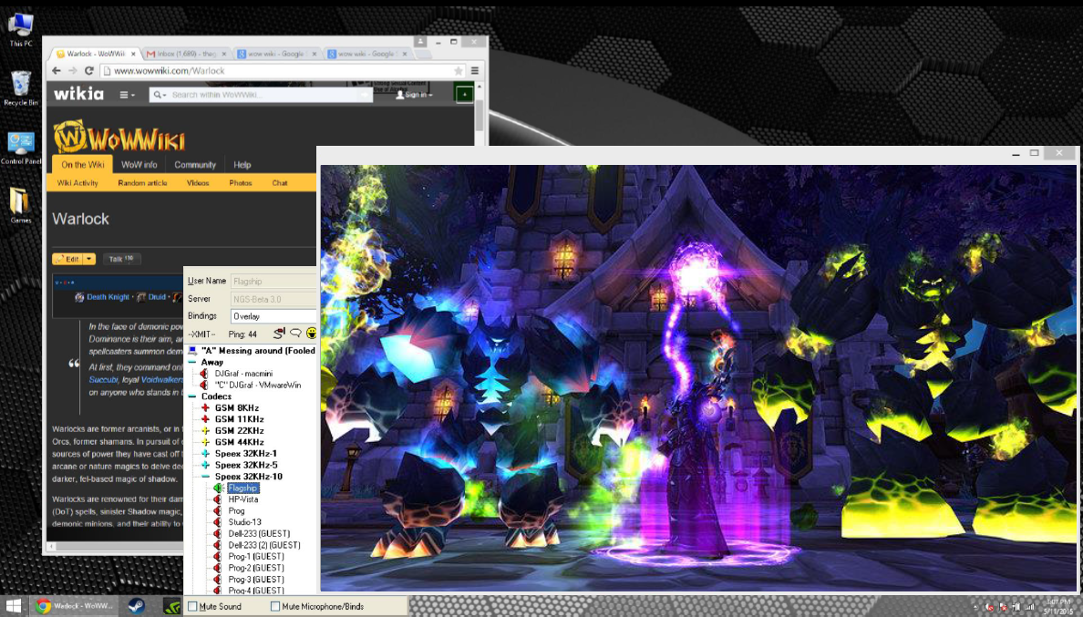Collapse Speex 32KHz-10 channel
This screenshot has width=1083, height=617.
(x=205, y=477)
